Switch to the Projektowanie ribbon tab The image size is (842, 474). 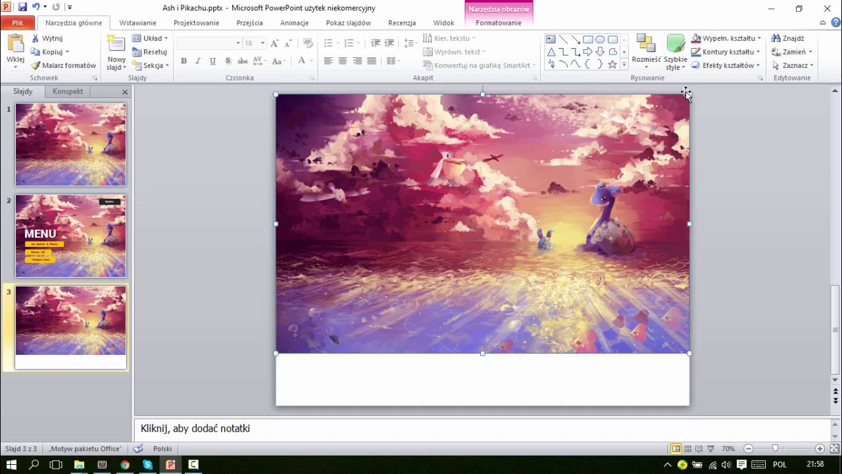(x=197, y=23)
